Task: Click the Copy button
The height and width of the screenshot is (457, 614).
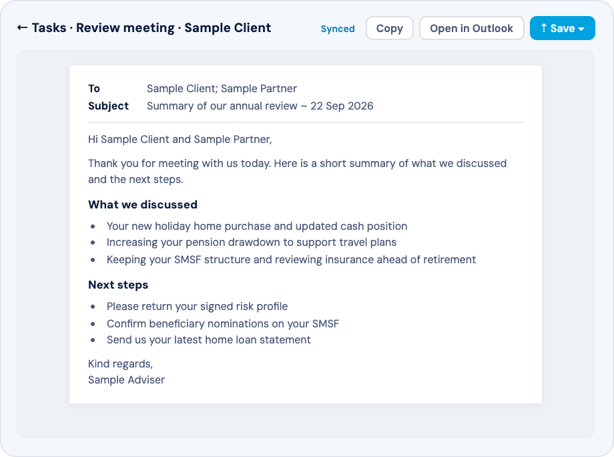Action: 389,28
